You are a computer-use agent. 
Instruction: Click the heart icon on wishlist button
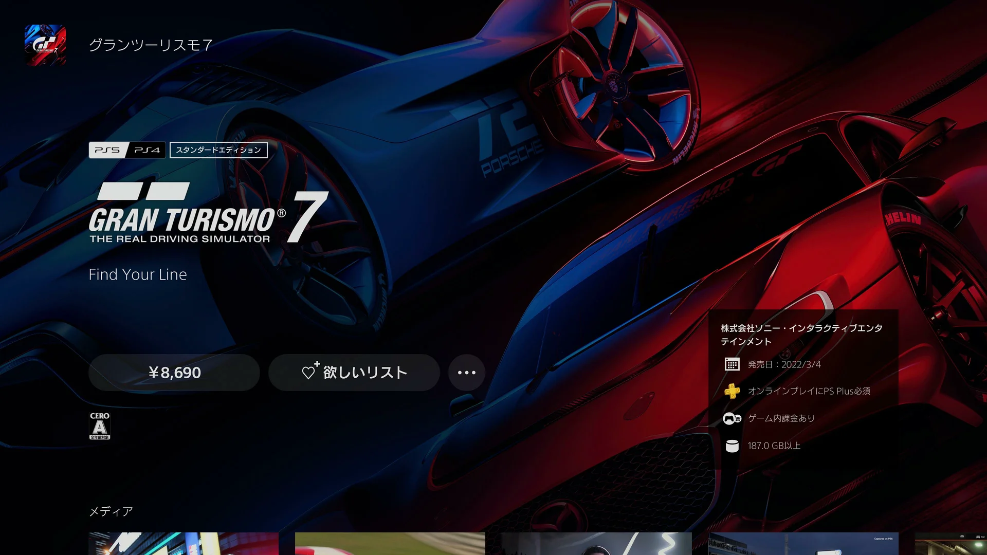point(310,371)
